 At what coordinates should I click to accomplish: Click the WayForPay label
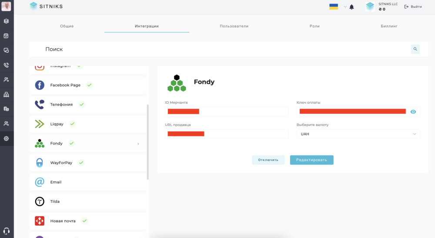coord(61,162)
